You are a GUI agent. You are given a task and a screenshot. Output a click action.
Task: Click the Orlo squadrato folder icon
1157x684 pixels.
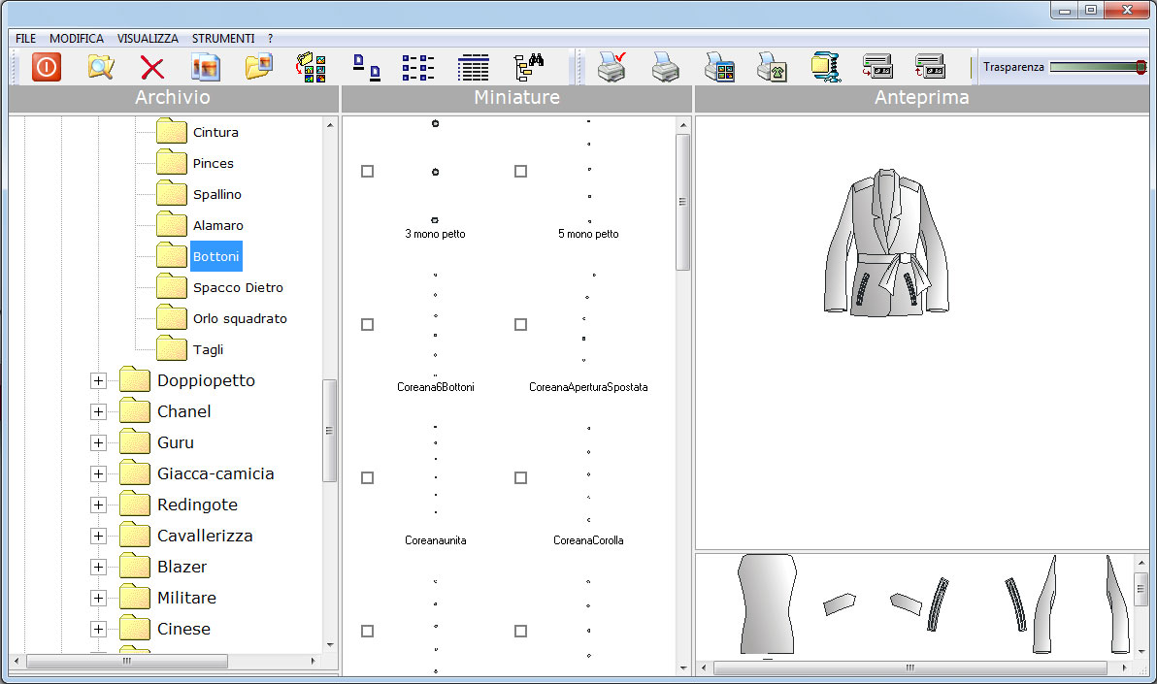(171, 317)
